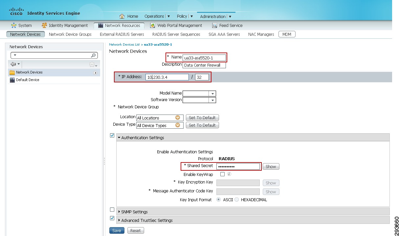Click the KeyWrap info icon

229,174
